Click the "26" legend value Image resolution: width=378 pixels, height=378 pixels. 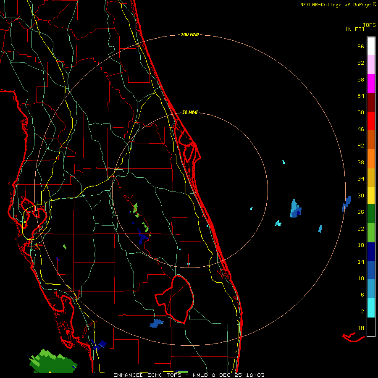click(x=361, y=212)
